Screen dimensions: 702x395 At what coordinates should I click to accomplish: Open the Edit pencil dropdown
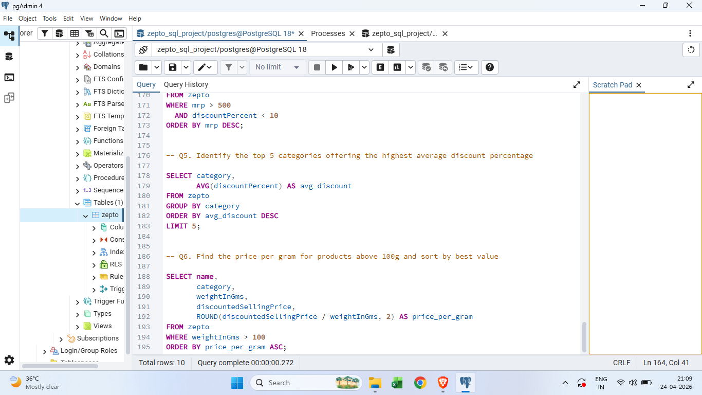click(207, 67)
